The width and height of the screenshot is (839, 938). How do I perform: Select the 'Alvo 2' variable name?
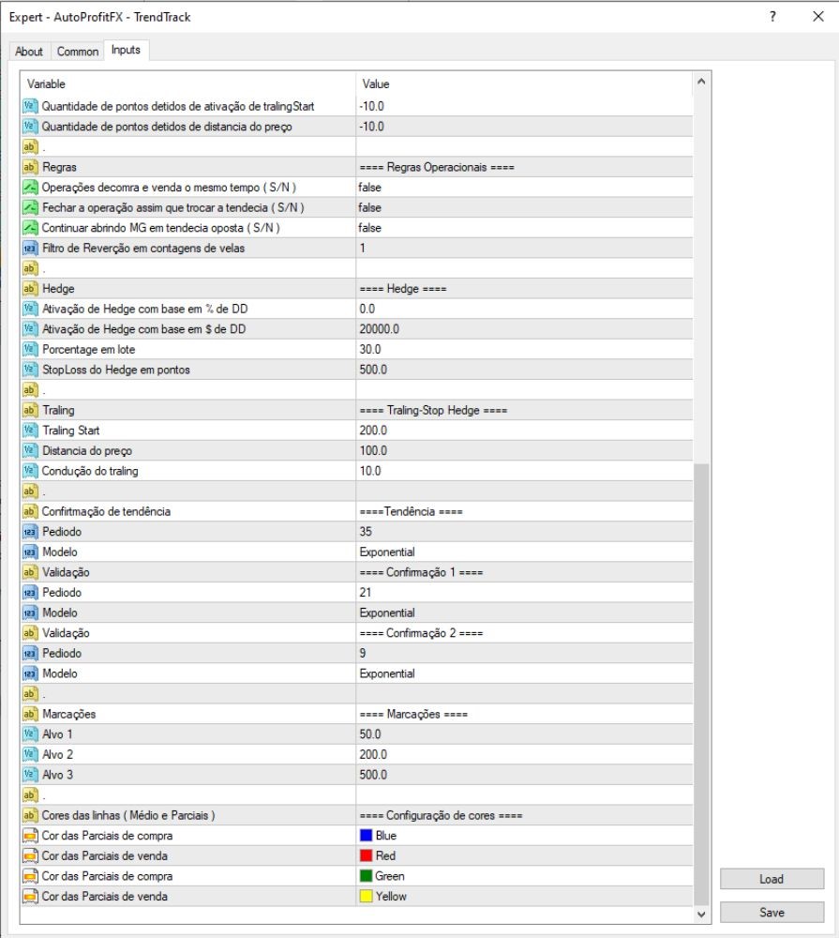click(x=57, y=754)
